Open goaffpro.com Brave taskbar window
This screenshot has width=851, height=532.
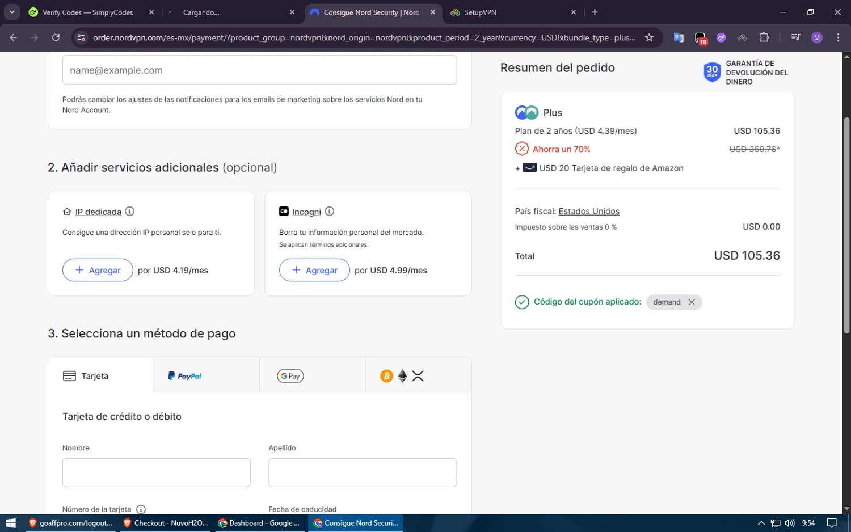coord(71,523)
